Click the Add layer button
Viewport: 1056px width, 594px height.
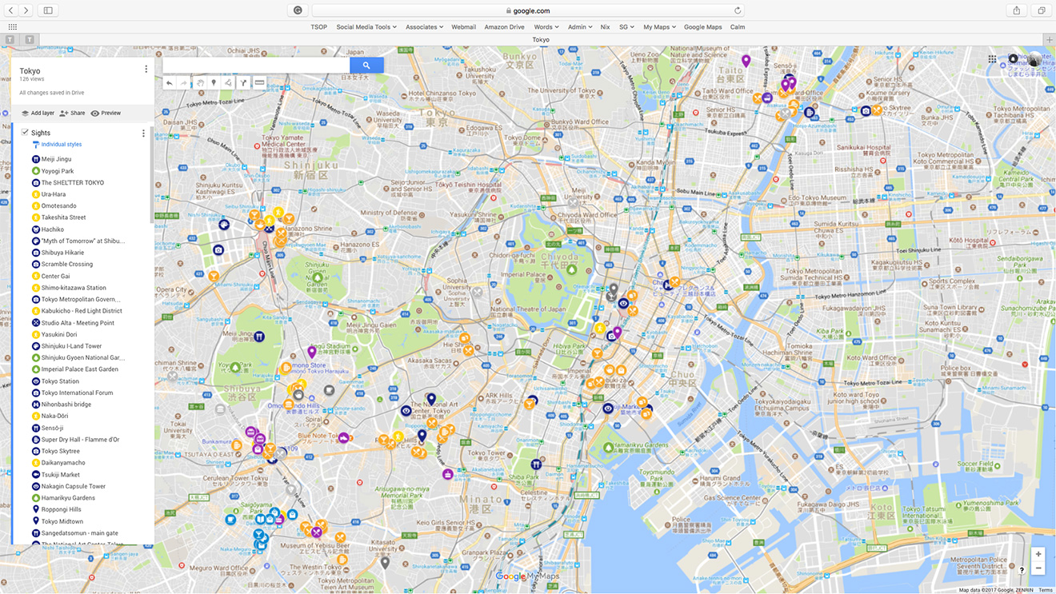(38, 113)
